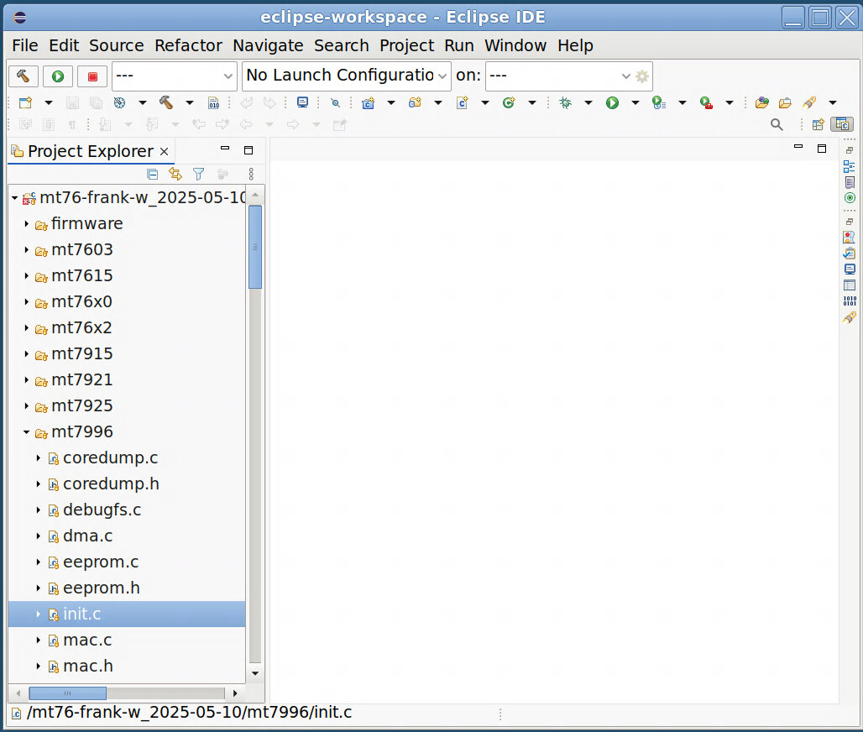Select the debugfs.c file
863x732 pixels.
[x=102, y=510]
